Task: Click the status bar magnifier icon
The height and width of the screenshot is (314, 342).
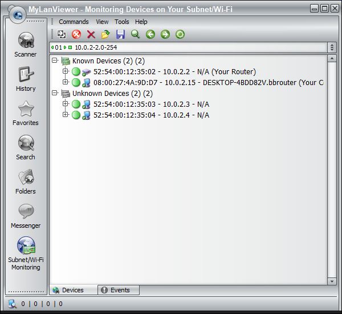Action: (12, 304)
